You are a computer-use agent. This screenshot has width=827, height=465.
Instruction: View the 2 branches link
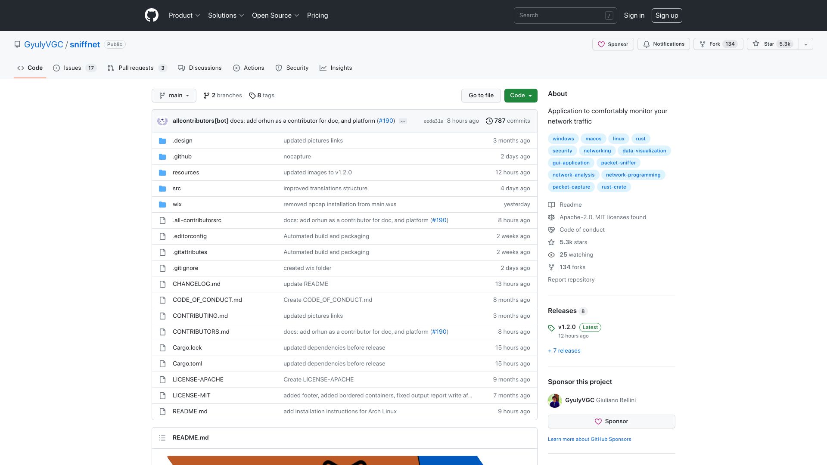tap(223, 96)
